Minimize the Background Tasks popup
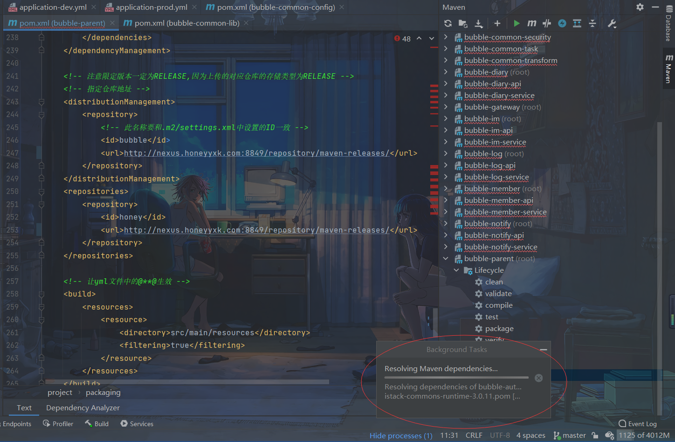 coord(543,349)
